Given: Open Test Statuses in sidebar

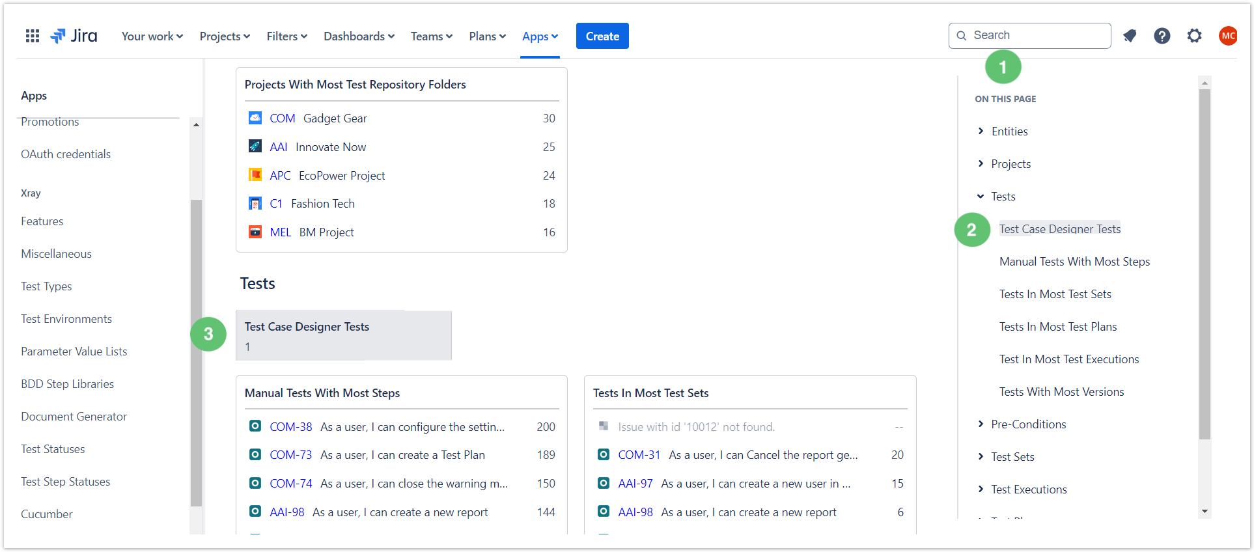Looking at the screenshot, I should (x=53, y=449).
